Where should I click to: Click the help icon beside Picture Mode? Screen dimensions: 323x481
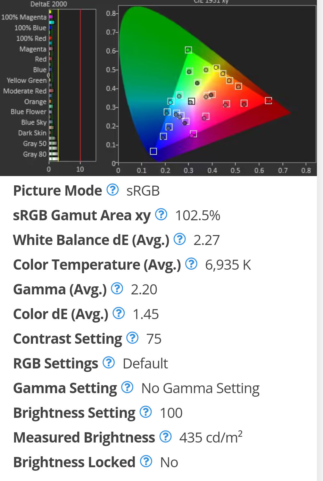112,190
